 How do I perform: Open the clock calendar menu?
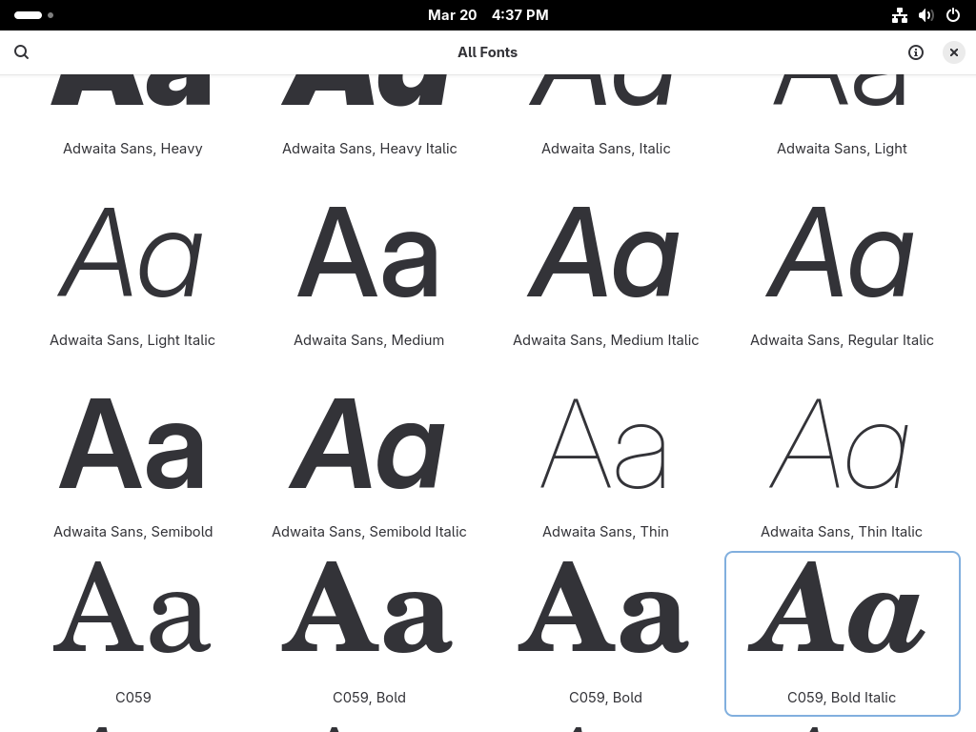[488, 15]
